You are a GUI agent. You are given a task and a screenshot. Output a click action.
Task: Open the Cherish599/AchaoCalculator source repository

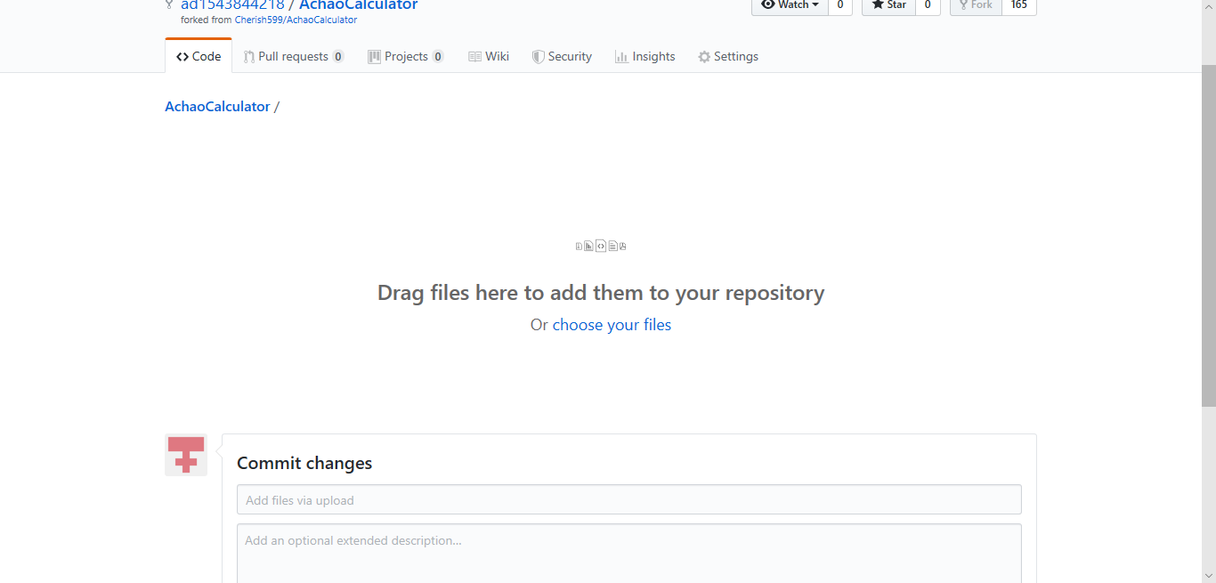296,20
